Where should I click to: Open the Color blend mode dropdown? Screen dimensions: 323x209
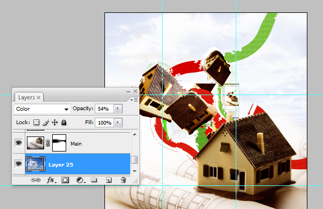pos(42,109)
